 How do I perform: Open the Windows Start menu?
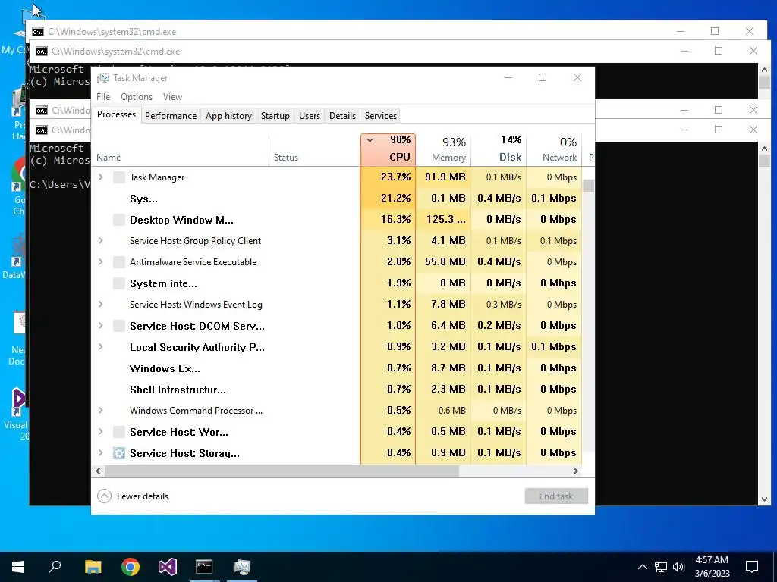point(18,567)
